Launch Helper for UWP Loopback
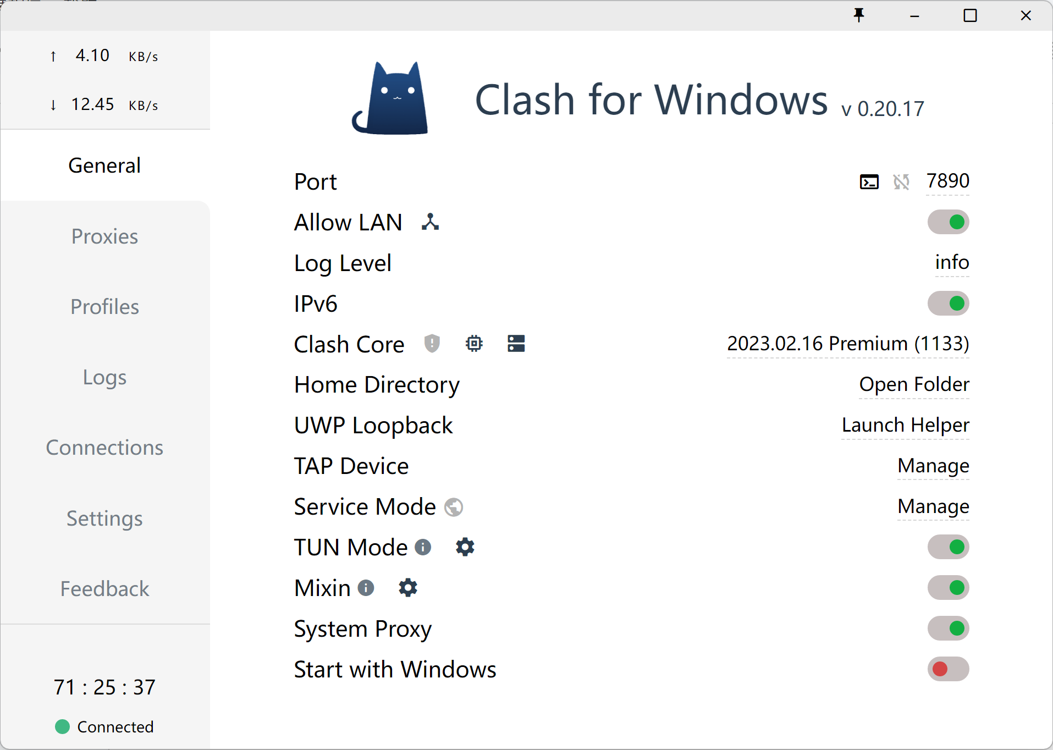The image size is (1053, 750). (905, 424)
